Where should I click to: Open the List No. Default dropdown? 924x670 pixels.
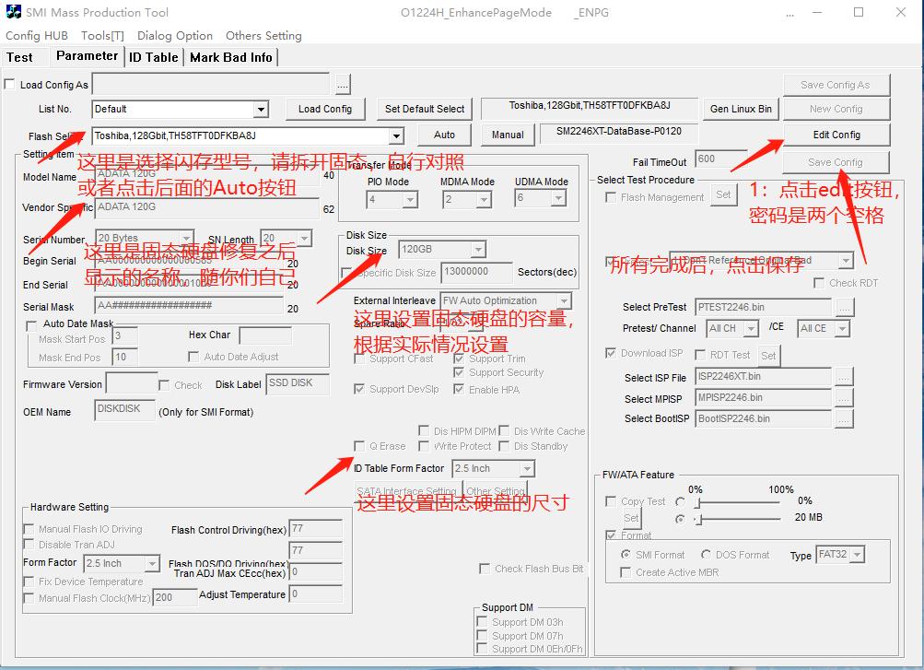pos(261,110)
